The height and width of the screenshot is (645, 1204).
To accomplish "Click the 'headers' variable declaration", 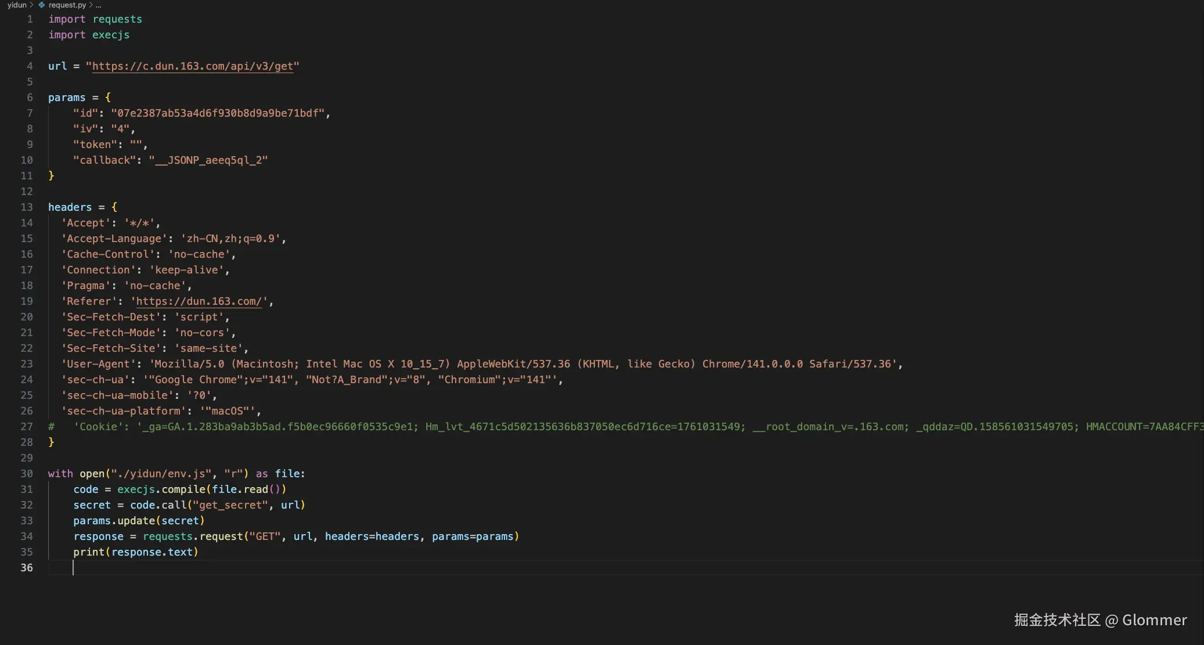I will point(70,207).
